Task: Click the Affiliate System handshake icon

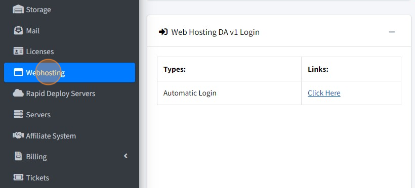Action: tap(18, 135)
